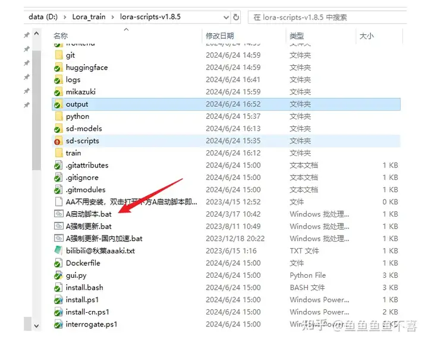Sort files by the 修改日期 column header
Screen dimensions: 428x343
220,36
